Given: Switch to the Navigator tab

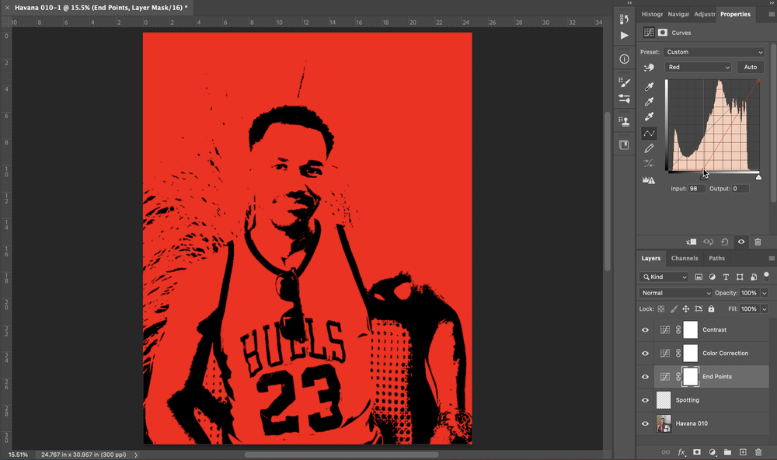Looking at the screenshot, I should click(678, 14).
